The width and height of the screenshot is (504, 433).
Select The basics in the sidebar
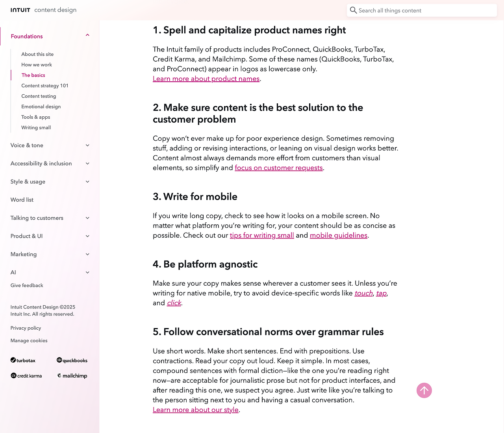point(33,75)
